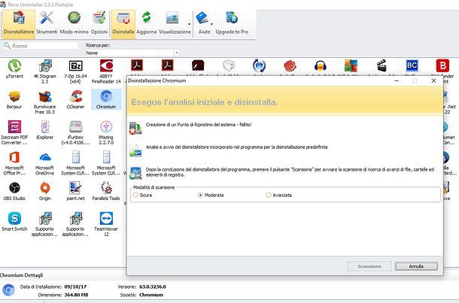Select the red Bitdefender B icon

click(442, 66)
